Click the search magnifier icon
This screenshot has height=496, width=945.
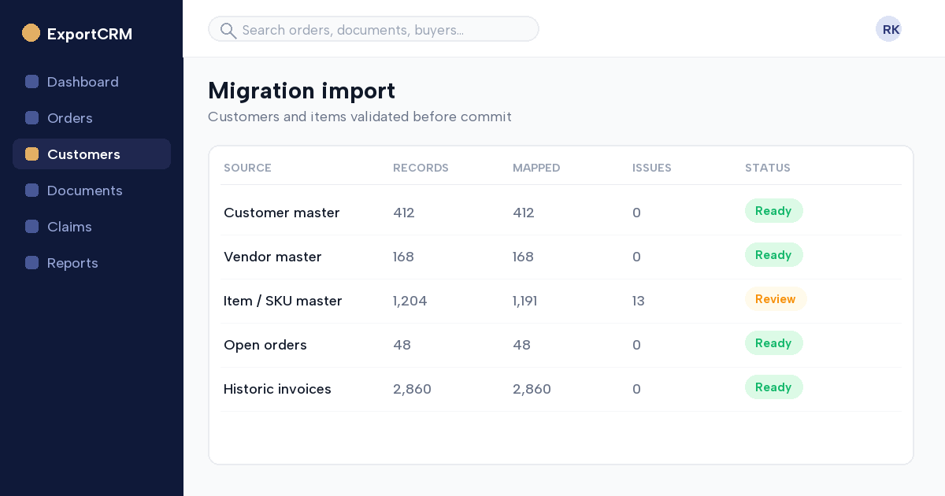pyautogui.click(x=228, y=30)
